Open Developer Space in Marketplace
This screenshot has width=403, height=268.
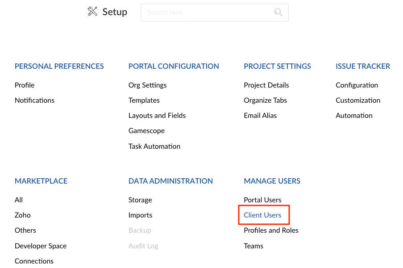click(x=41, y=246)
